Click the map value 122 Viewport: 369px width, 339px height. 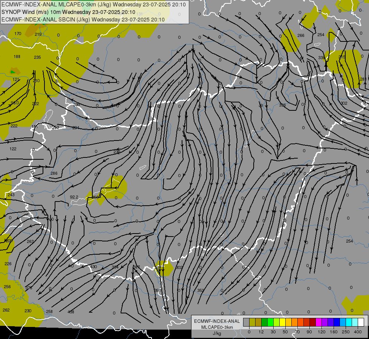click(x=13, y=149)
